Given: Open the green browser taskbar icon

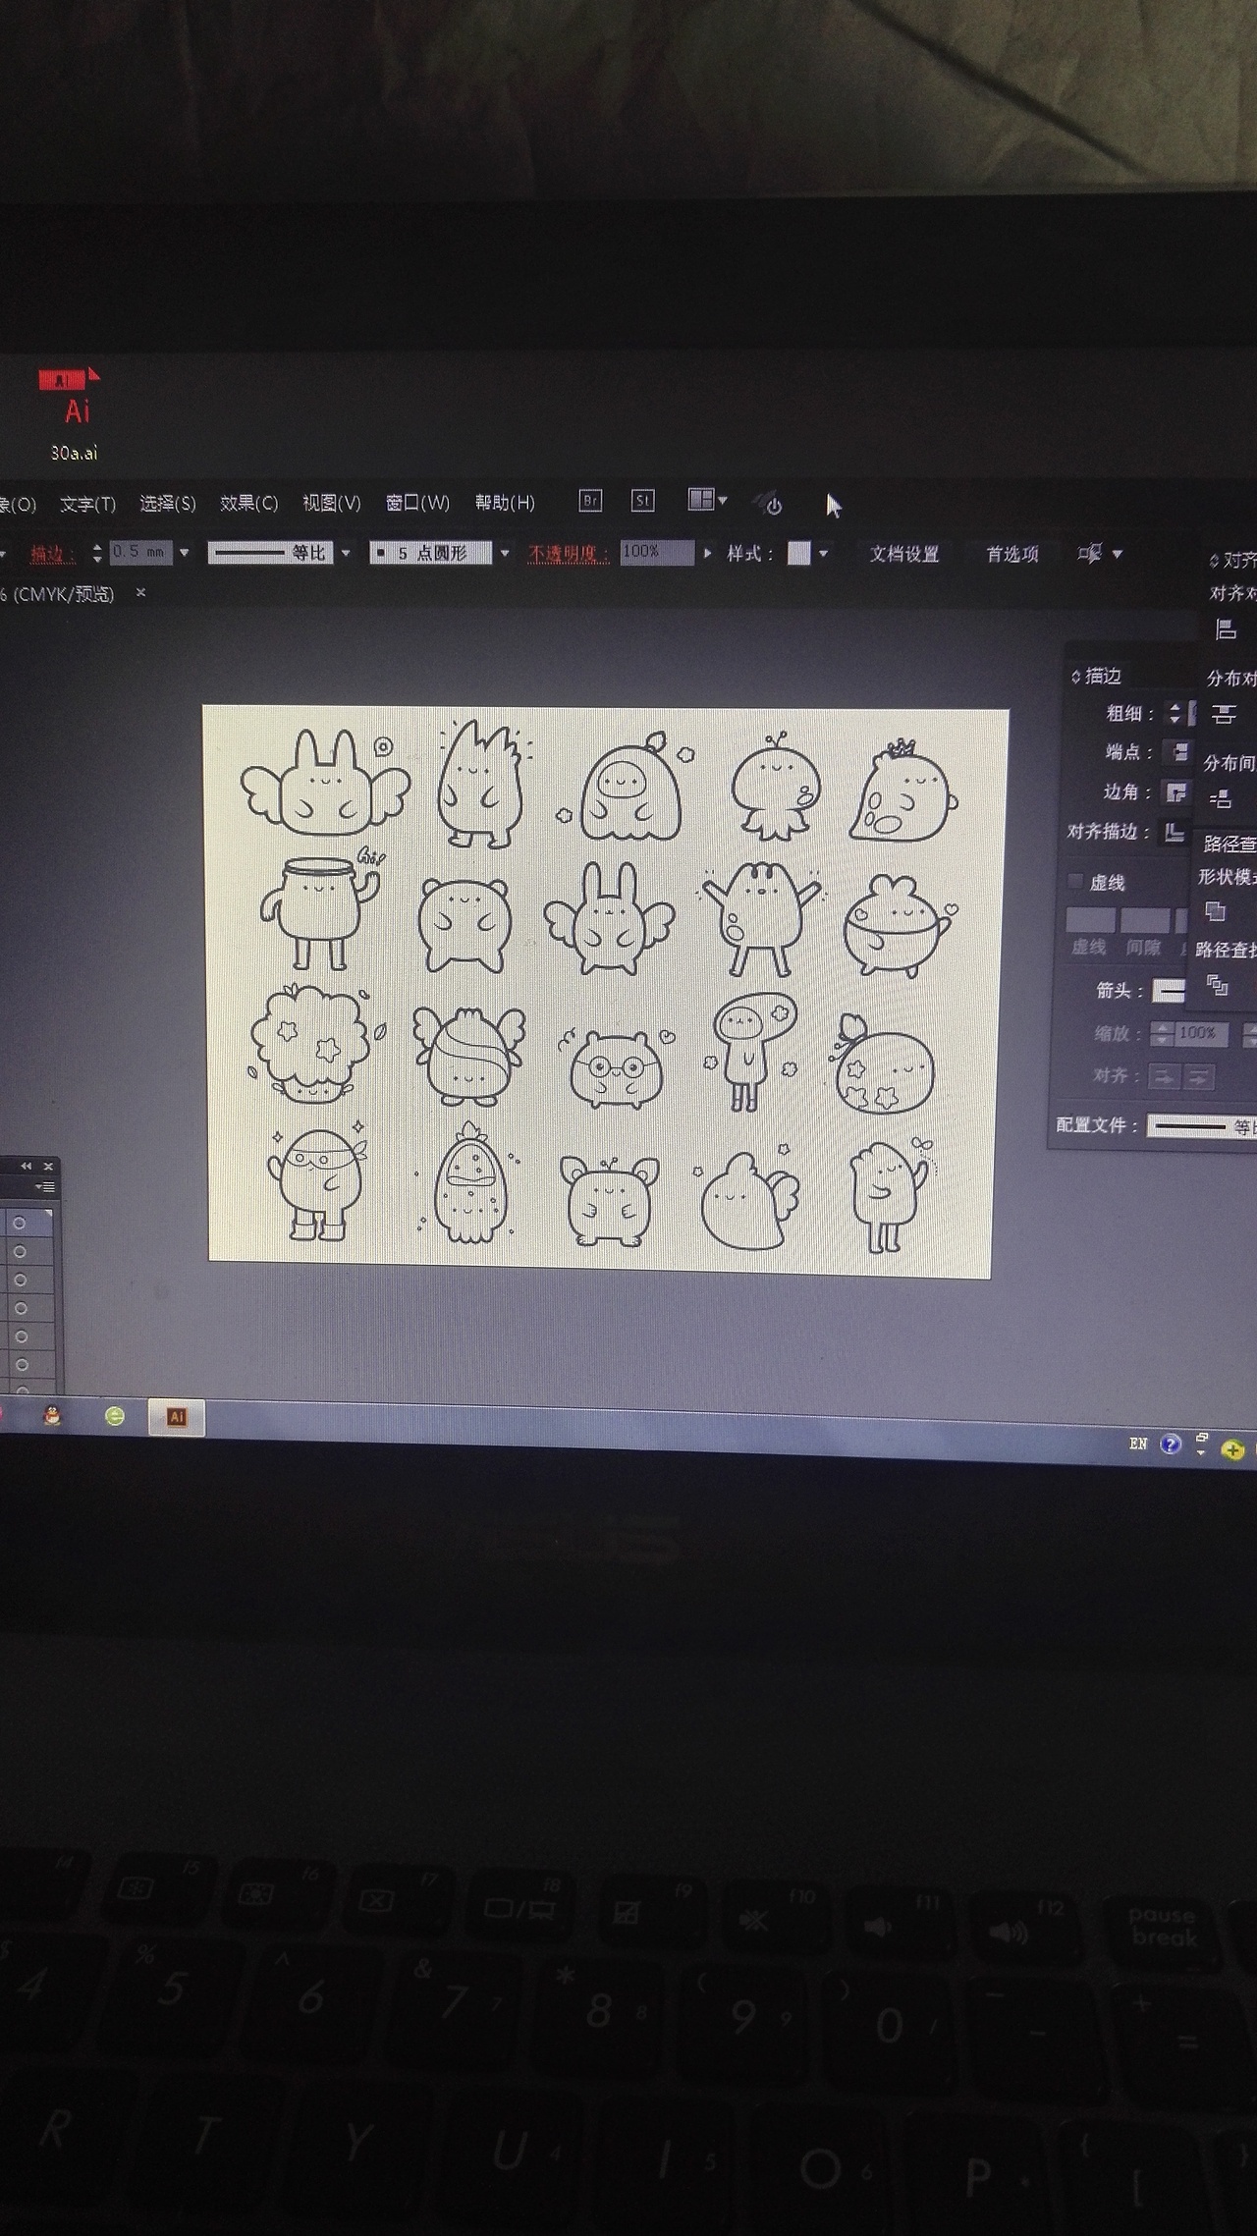Looking at the screenshot, I should (115, 1416).
